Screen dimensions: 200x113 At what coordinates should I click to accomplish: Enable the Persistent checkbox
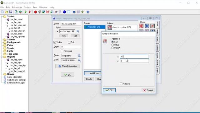coord(62,51)
